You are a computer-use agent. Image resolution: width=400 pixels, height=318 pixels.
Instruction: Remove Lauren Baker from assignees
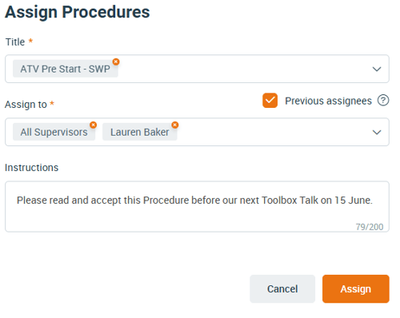point(175,125)
